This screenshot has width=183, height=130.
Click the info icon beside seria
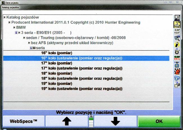(x=31, y=48)
